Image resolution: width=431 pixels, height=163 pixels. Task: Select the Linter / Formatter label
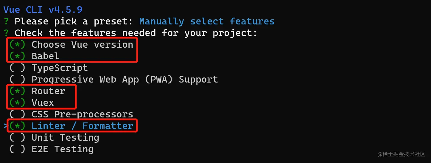[83, 126]
